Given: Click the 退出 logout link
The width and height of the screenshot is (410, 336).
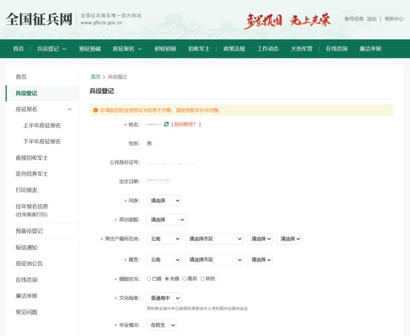Looking at the screenshot, I should pos(371,19).
